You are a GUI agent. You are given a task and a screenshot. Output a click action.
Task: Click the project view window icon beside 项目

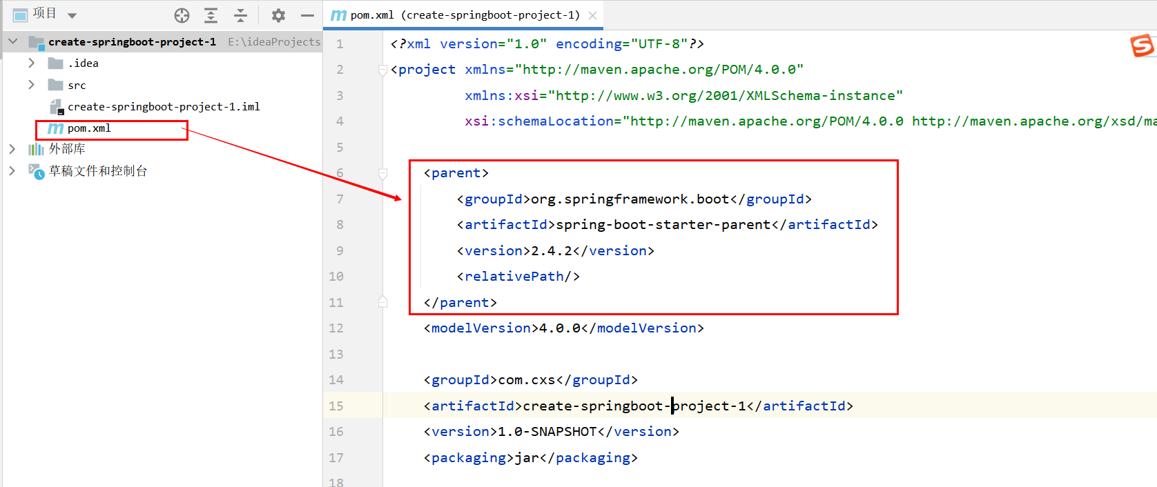[x=21, y=14]
